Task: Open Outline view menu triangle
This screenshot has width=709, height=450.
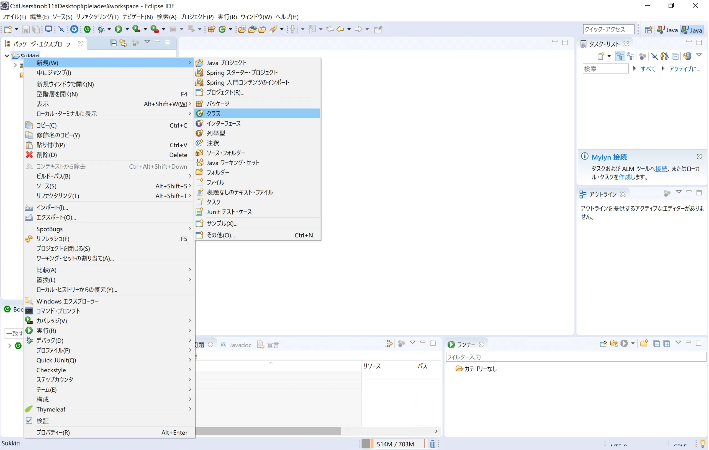Action: [679, 192]
